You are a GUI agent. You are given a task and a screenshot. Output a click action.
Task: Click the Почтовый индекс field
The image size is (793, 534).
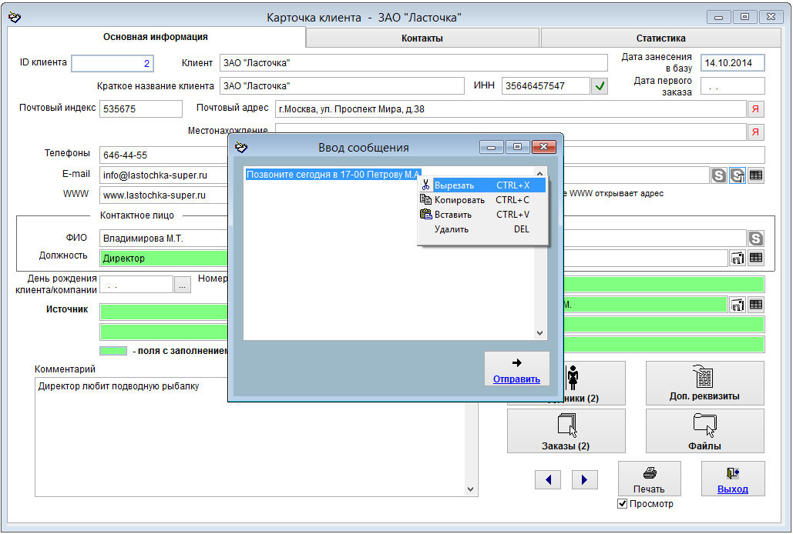[140, 109]
